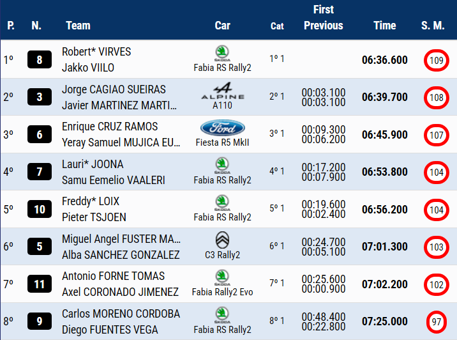
Task: Click the Ford Fiesta R5 logo
Action: [222, 127]
